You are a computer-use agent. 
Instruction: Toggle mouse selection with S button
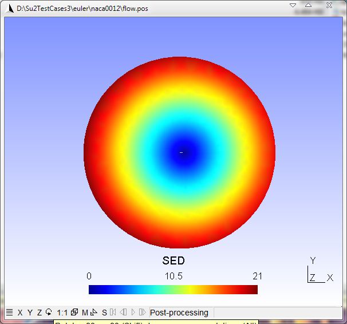click(x=104, y=313)
